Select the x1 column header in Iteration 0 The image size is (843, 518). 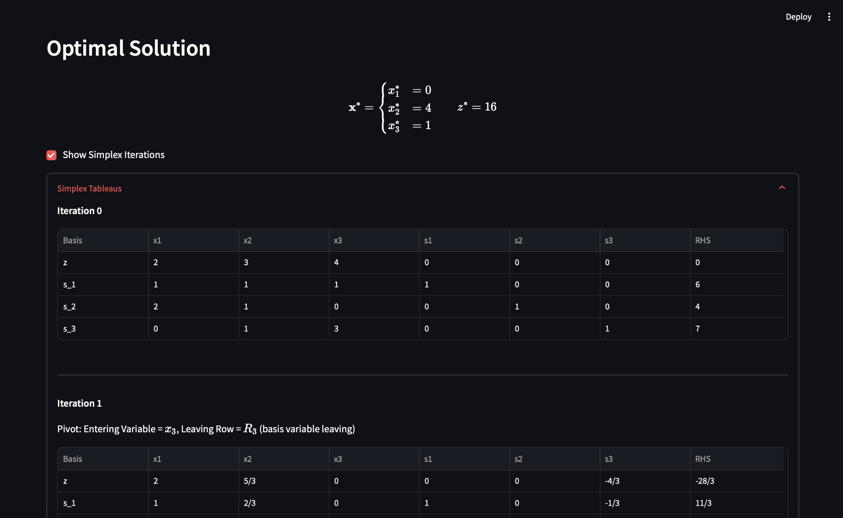coord(157,240)
